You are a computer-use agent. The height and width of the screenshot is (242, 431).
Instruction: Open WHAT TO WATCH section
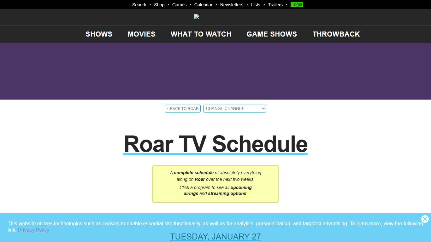click(x=201, y=34)
